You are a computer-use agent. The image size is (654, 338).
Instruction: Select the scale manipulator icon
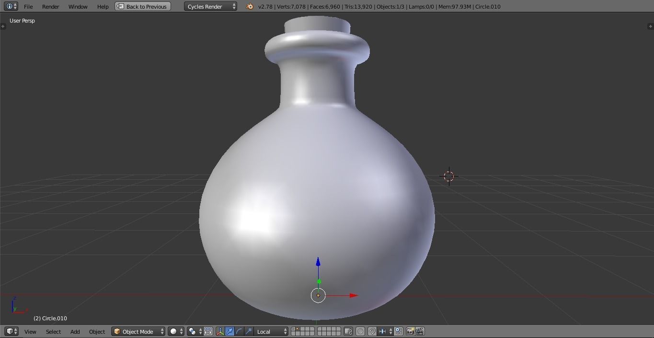[249, 331]
